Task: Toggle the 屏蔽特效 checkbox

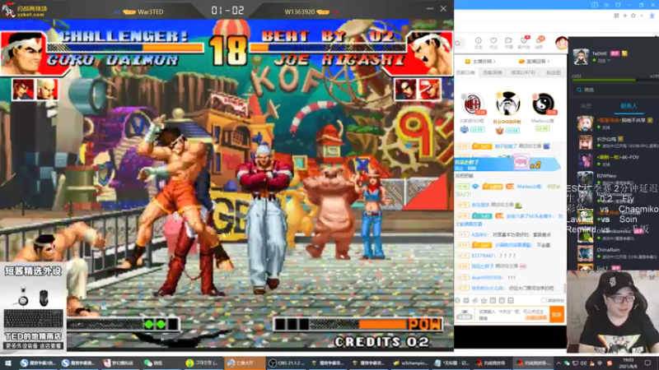Action: (x=544, y=300)
